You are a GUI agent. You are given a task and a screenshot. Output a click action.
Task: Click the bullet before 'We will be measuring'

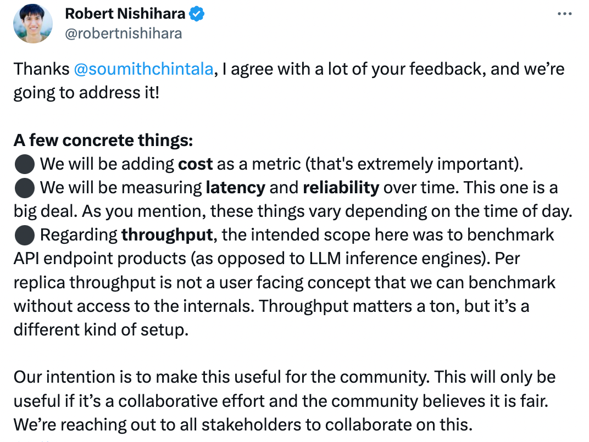[x=24, y=188]
